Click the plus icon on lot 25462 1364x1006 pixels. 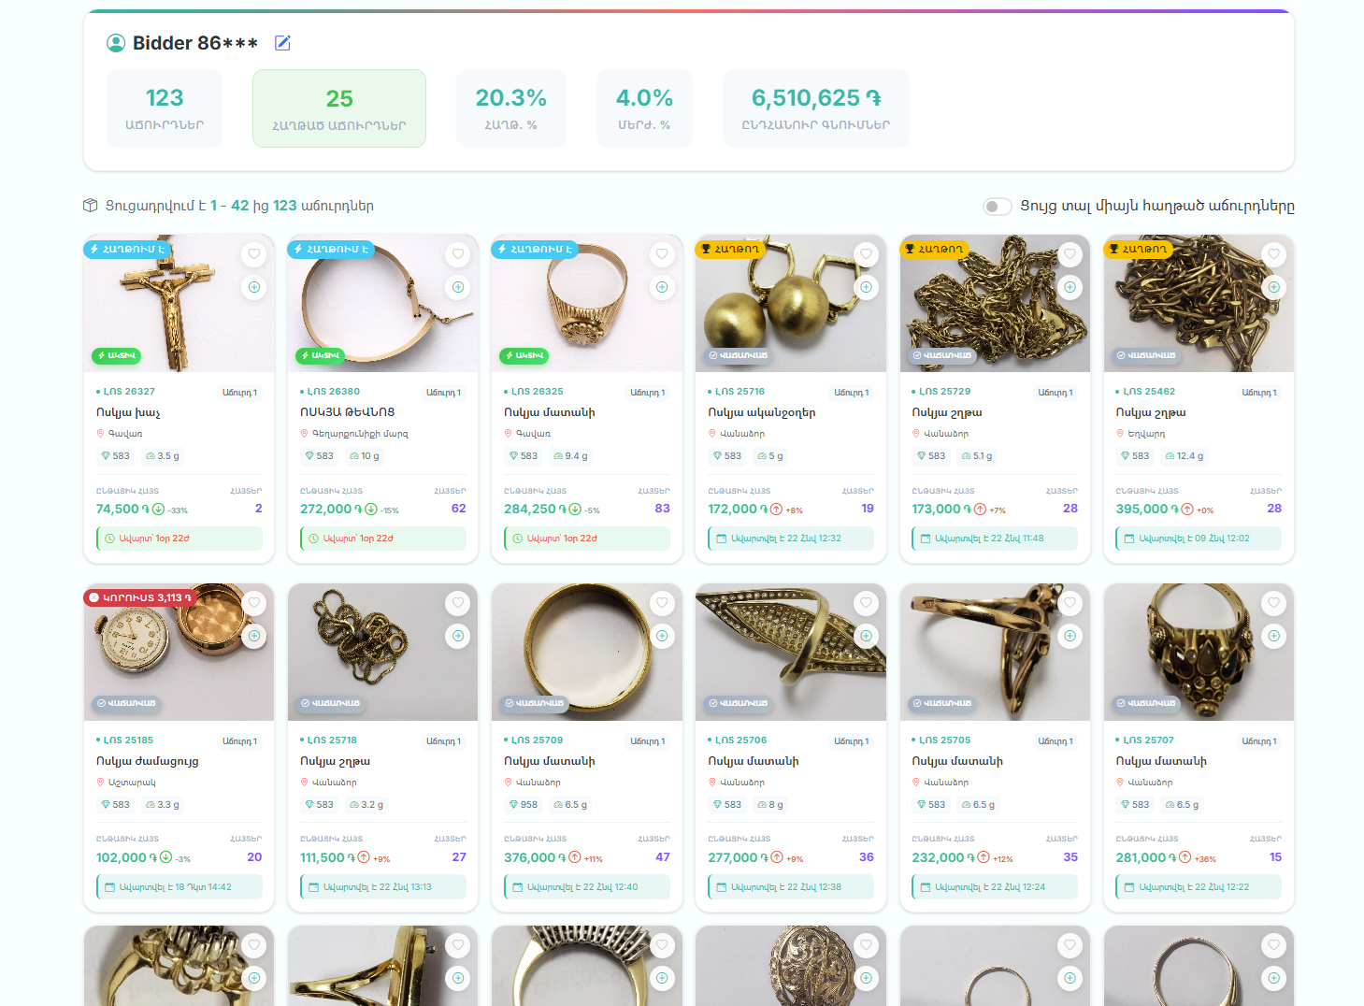[x=1273, y=287]
